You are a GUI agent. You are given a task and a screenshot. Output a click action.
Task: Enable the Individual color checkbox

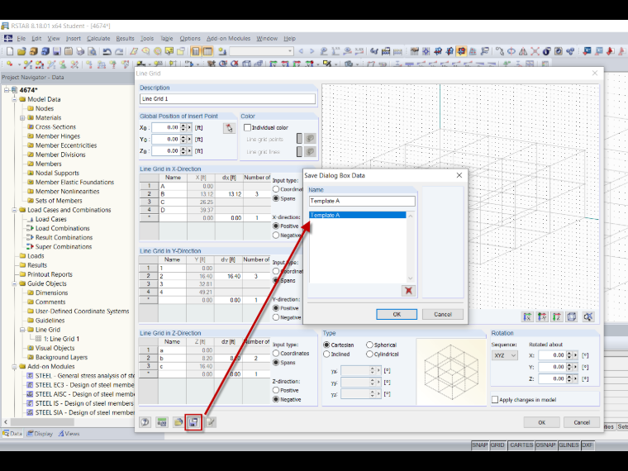tap(248, 127)
